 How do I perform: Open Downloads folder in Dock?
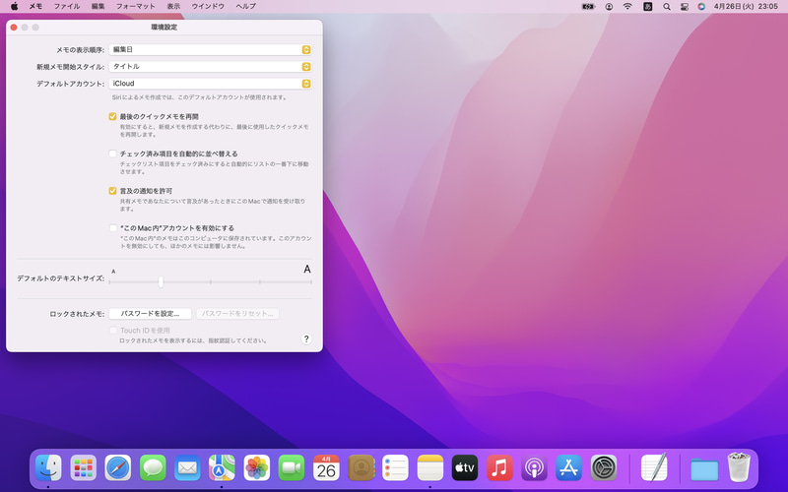tap(703, 469)
